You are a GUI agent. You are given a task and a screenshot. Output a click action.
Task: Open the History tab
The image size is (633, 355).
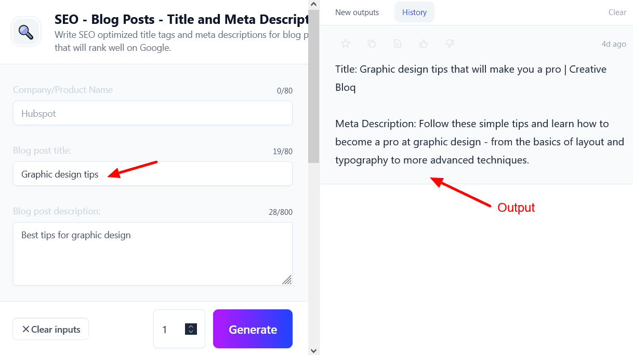pyautogui.click(x=414, y=12)
